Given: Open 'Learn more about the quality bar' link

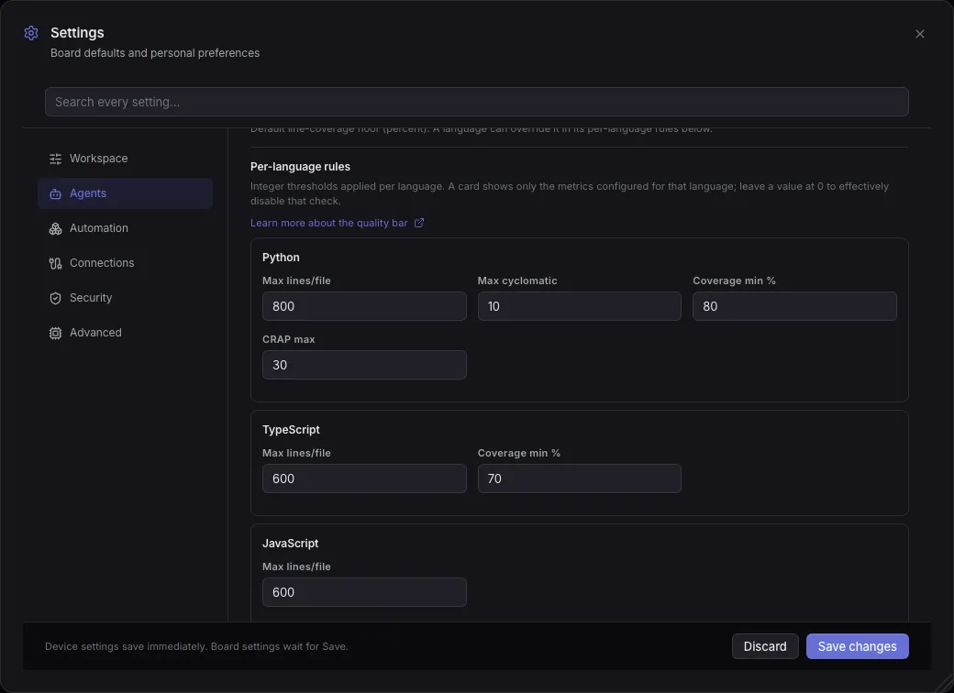Looking at the screenshot, I should [x=329, y=223].
